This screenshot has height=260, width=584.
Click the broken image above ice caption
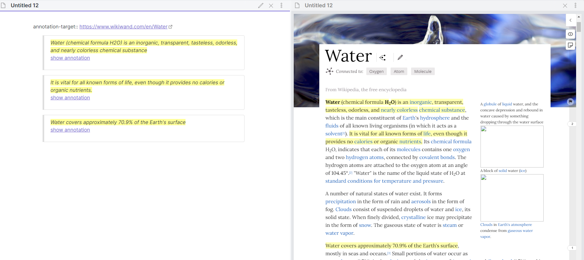point(512,146)
